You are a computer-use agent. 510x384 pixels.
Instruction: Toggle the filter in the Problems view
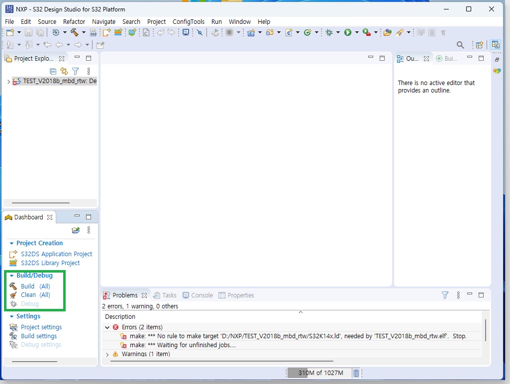tap(445, 295)
